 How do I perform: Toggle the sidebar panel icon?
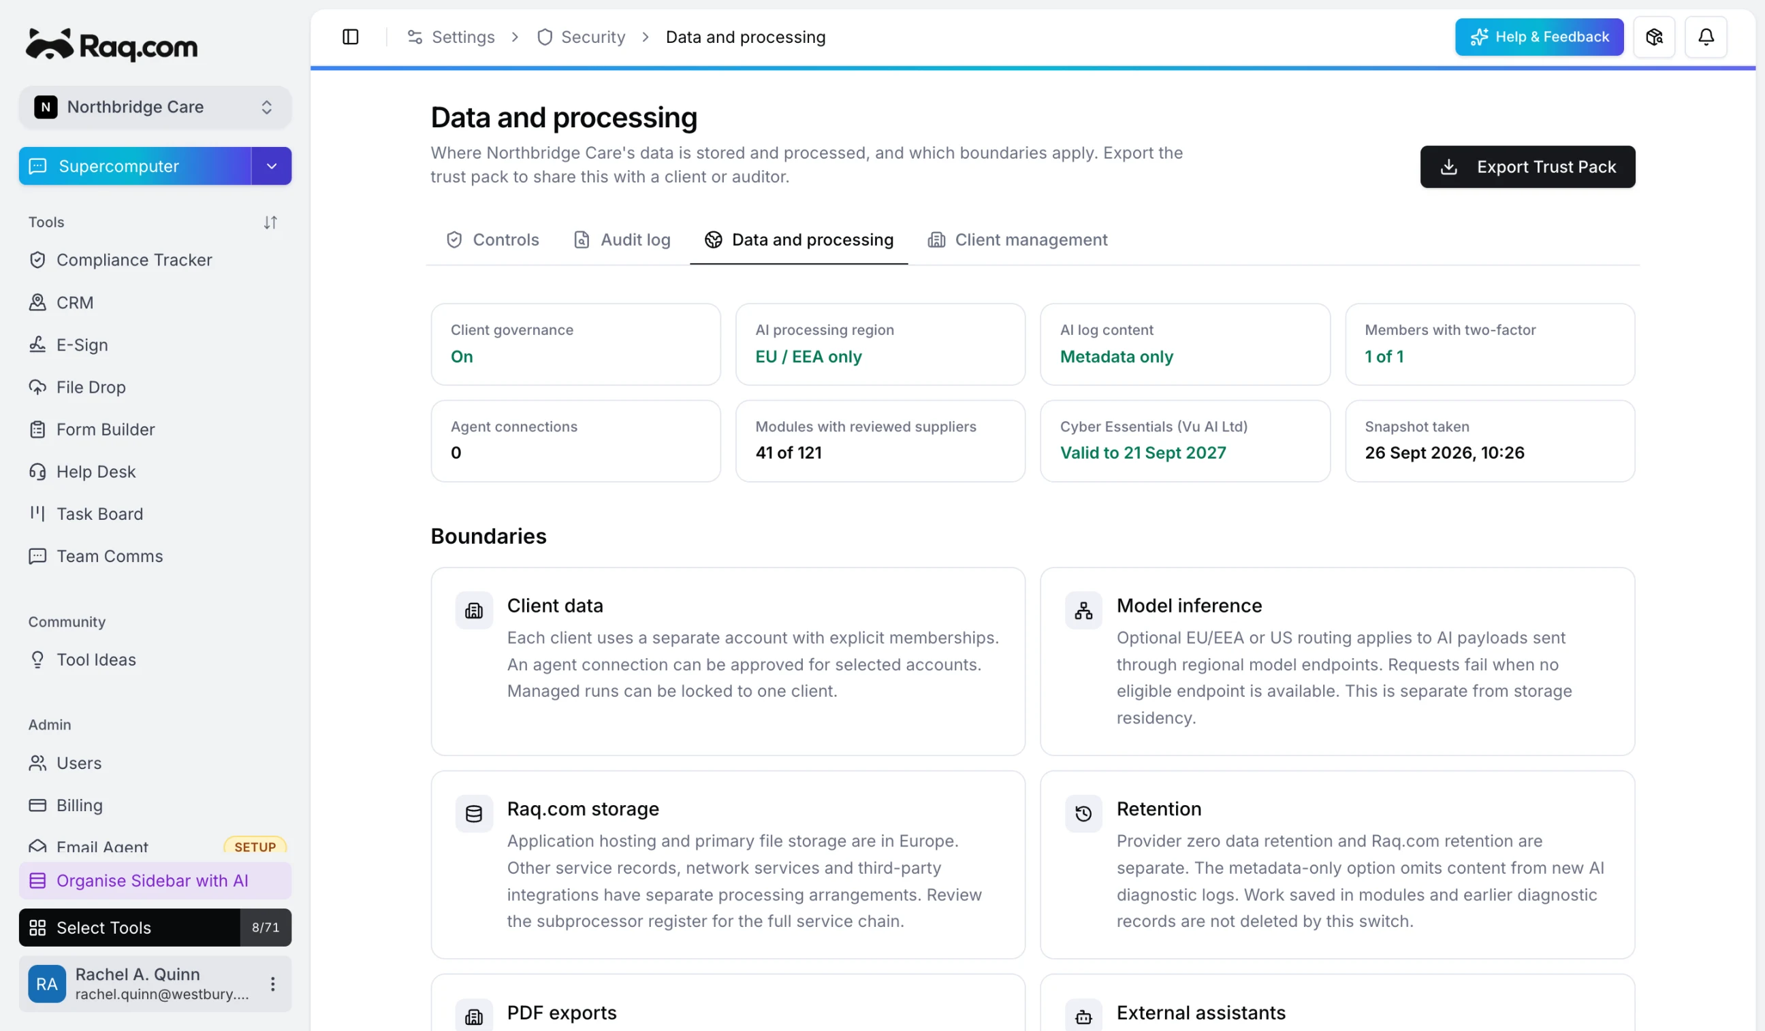350,36
